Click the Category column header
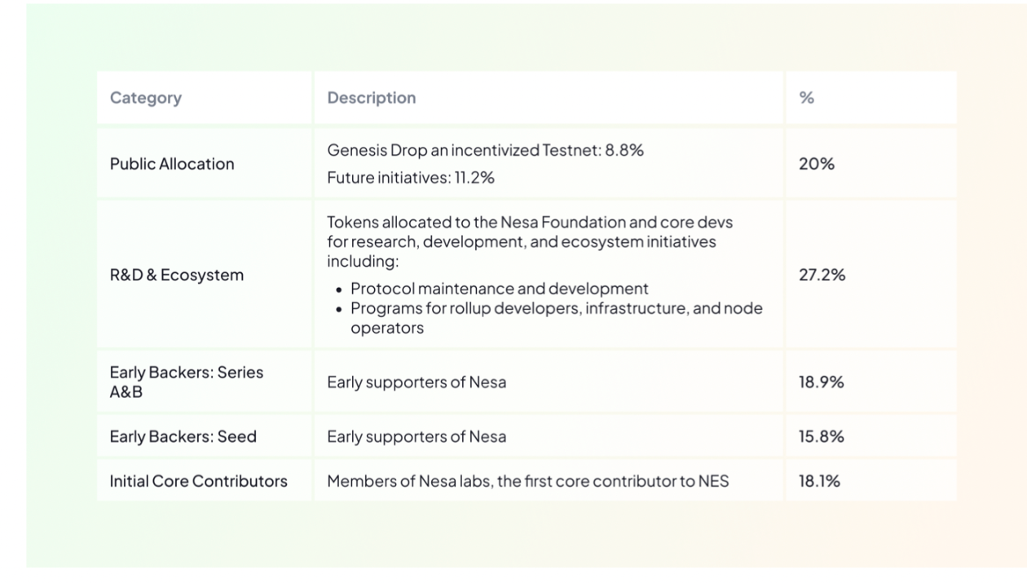The width and height of the screenshot is (1027, 583). 146,98
